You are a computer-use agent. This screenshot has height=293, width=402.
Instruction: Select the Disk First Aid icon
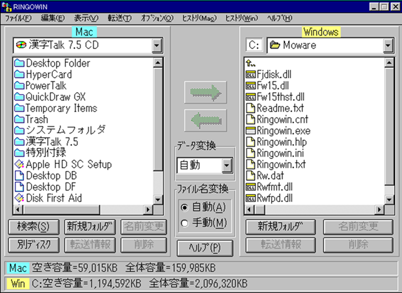tap(19, 198)
